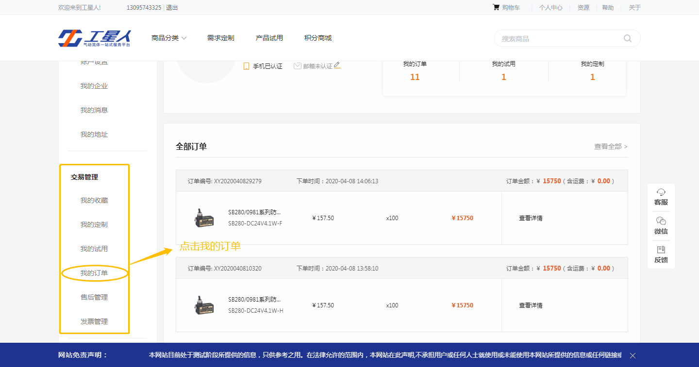Close the disclaimer banner
699x367 pixels.
coord(632,355)
